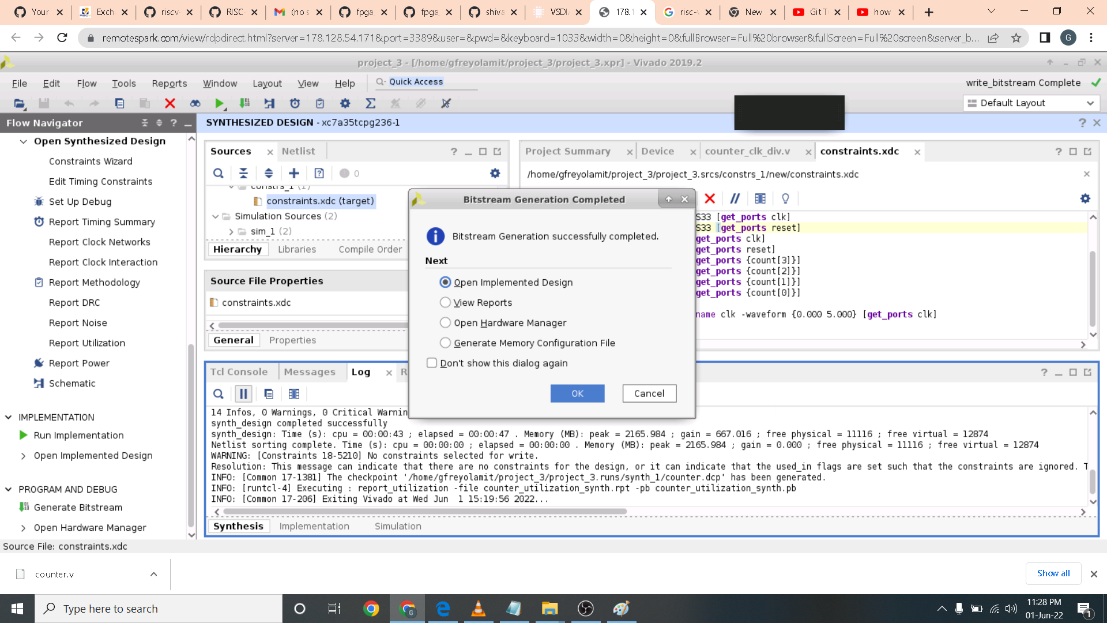Image resolution: width=1107 pixels, height=623 pixels.
Task: Expand the sim_1 tree node
Action: point(231,231)
